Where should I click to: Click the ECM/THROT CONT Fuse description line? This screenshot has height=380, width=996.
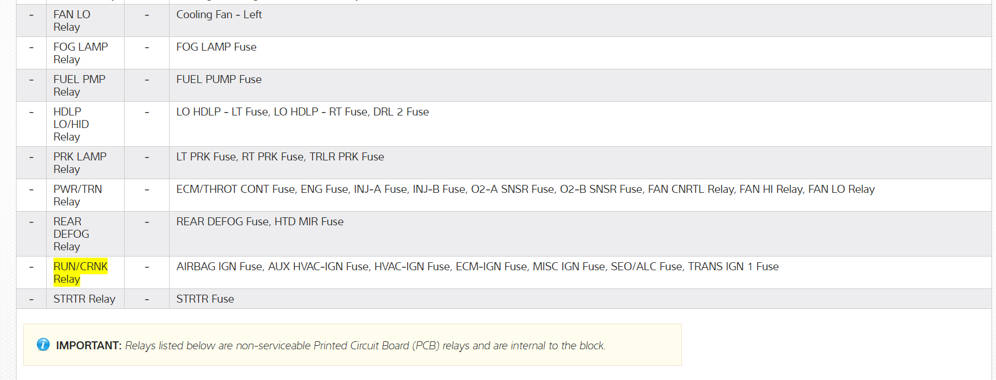(525, 189)
